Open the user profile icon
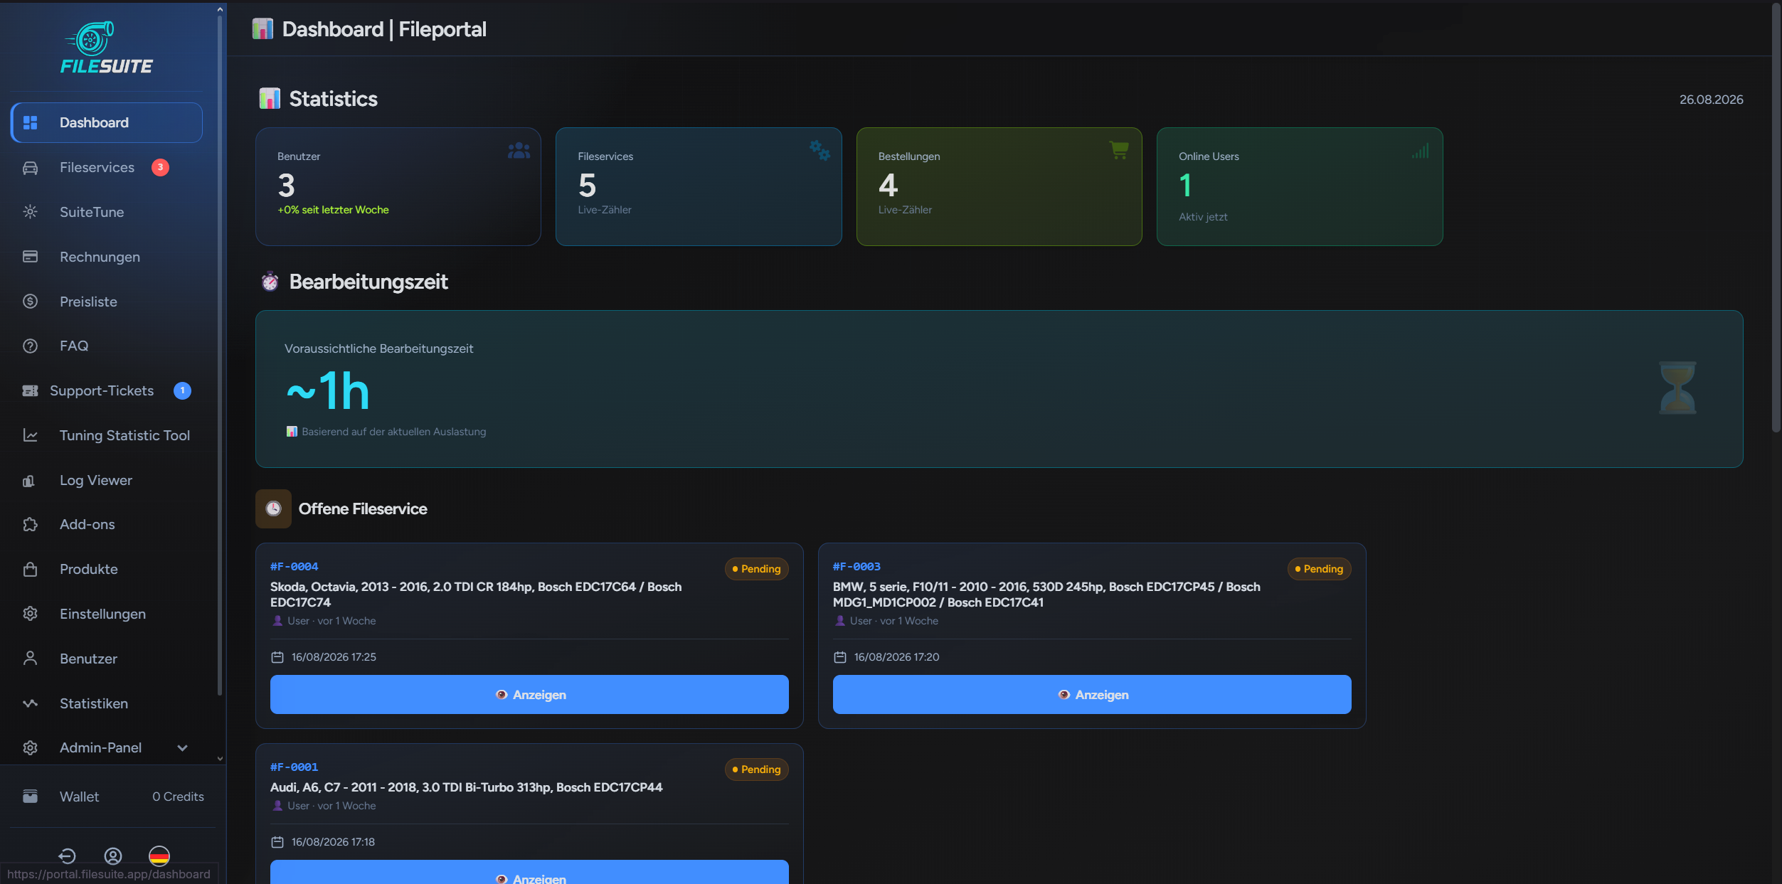Viewport: 1782px width, 884px height. [x=113, y=856]
